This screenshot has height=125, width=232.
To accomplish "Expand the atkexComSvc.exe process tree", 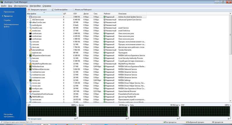I will 28,22.
